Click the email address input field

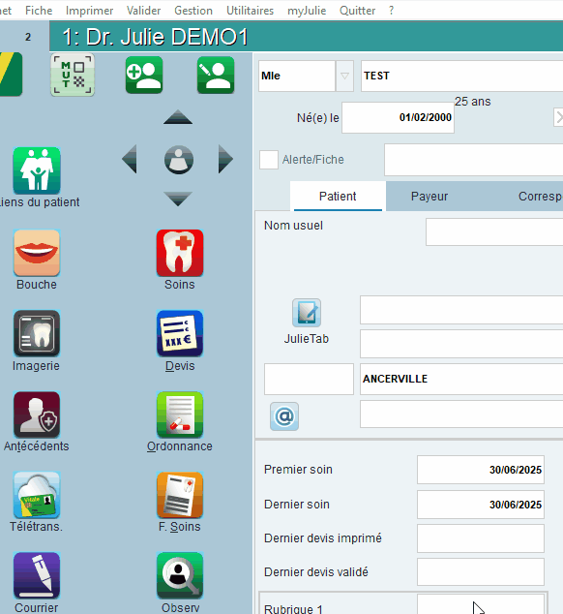(461, 414)
